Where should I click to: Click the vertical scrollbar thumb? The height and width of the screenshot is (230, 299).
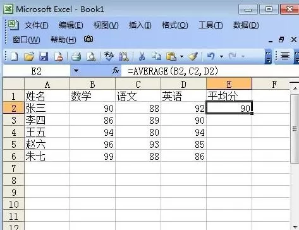295,129
